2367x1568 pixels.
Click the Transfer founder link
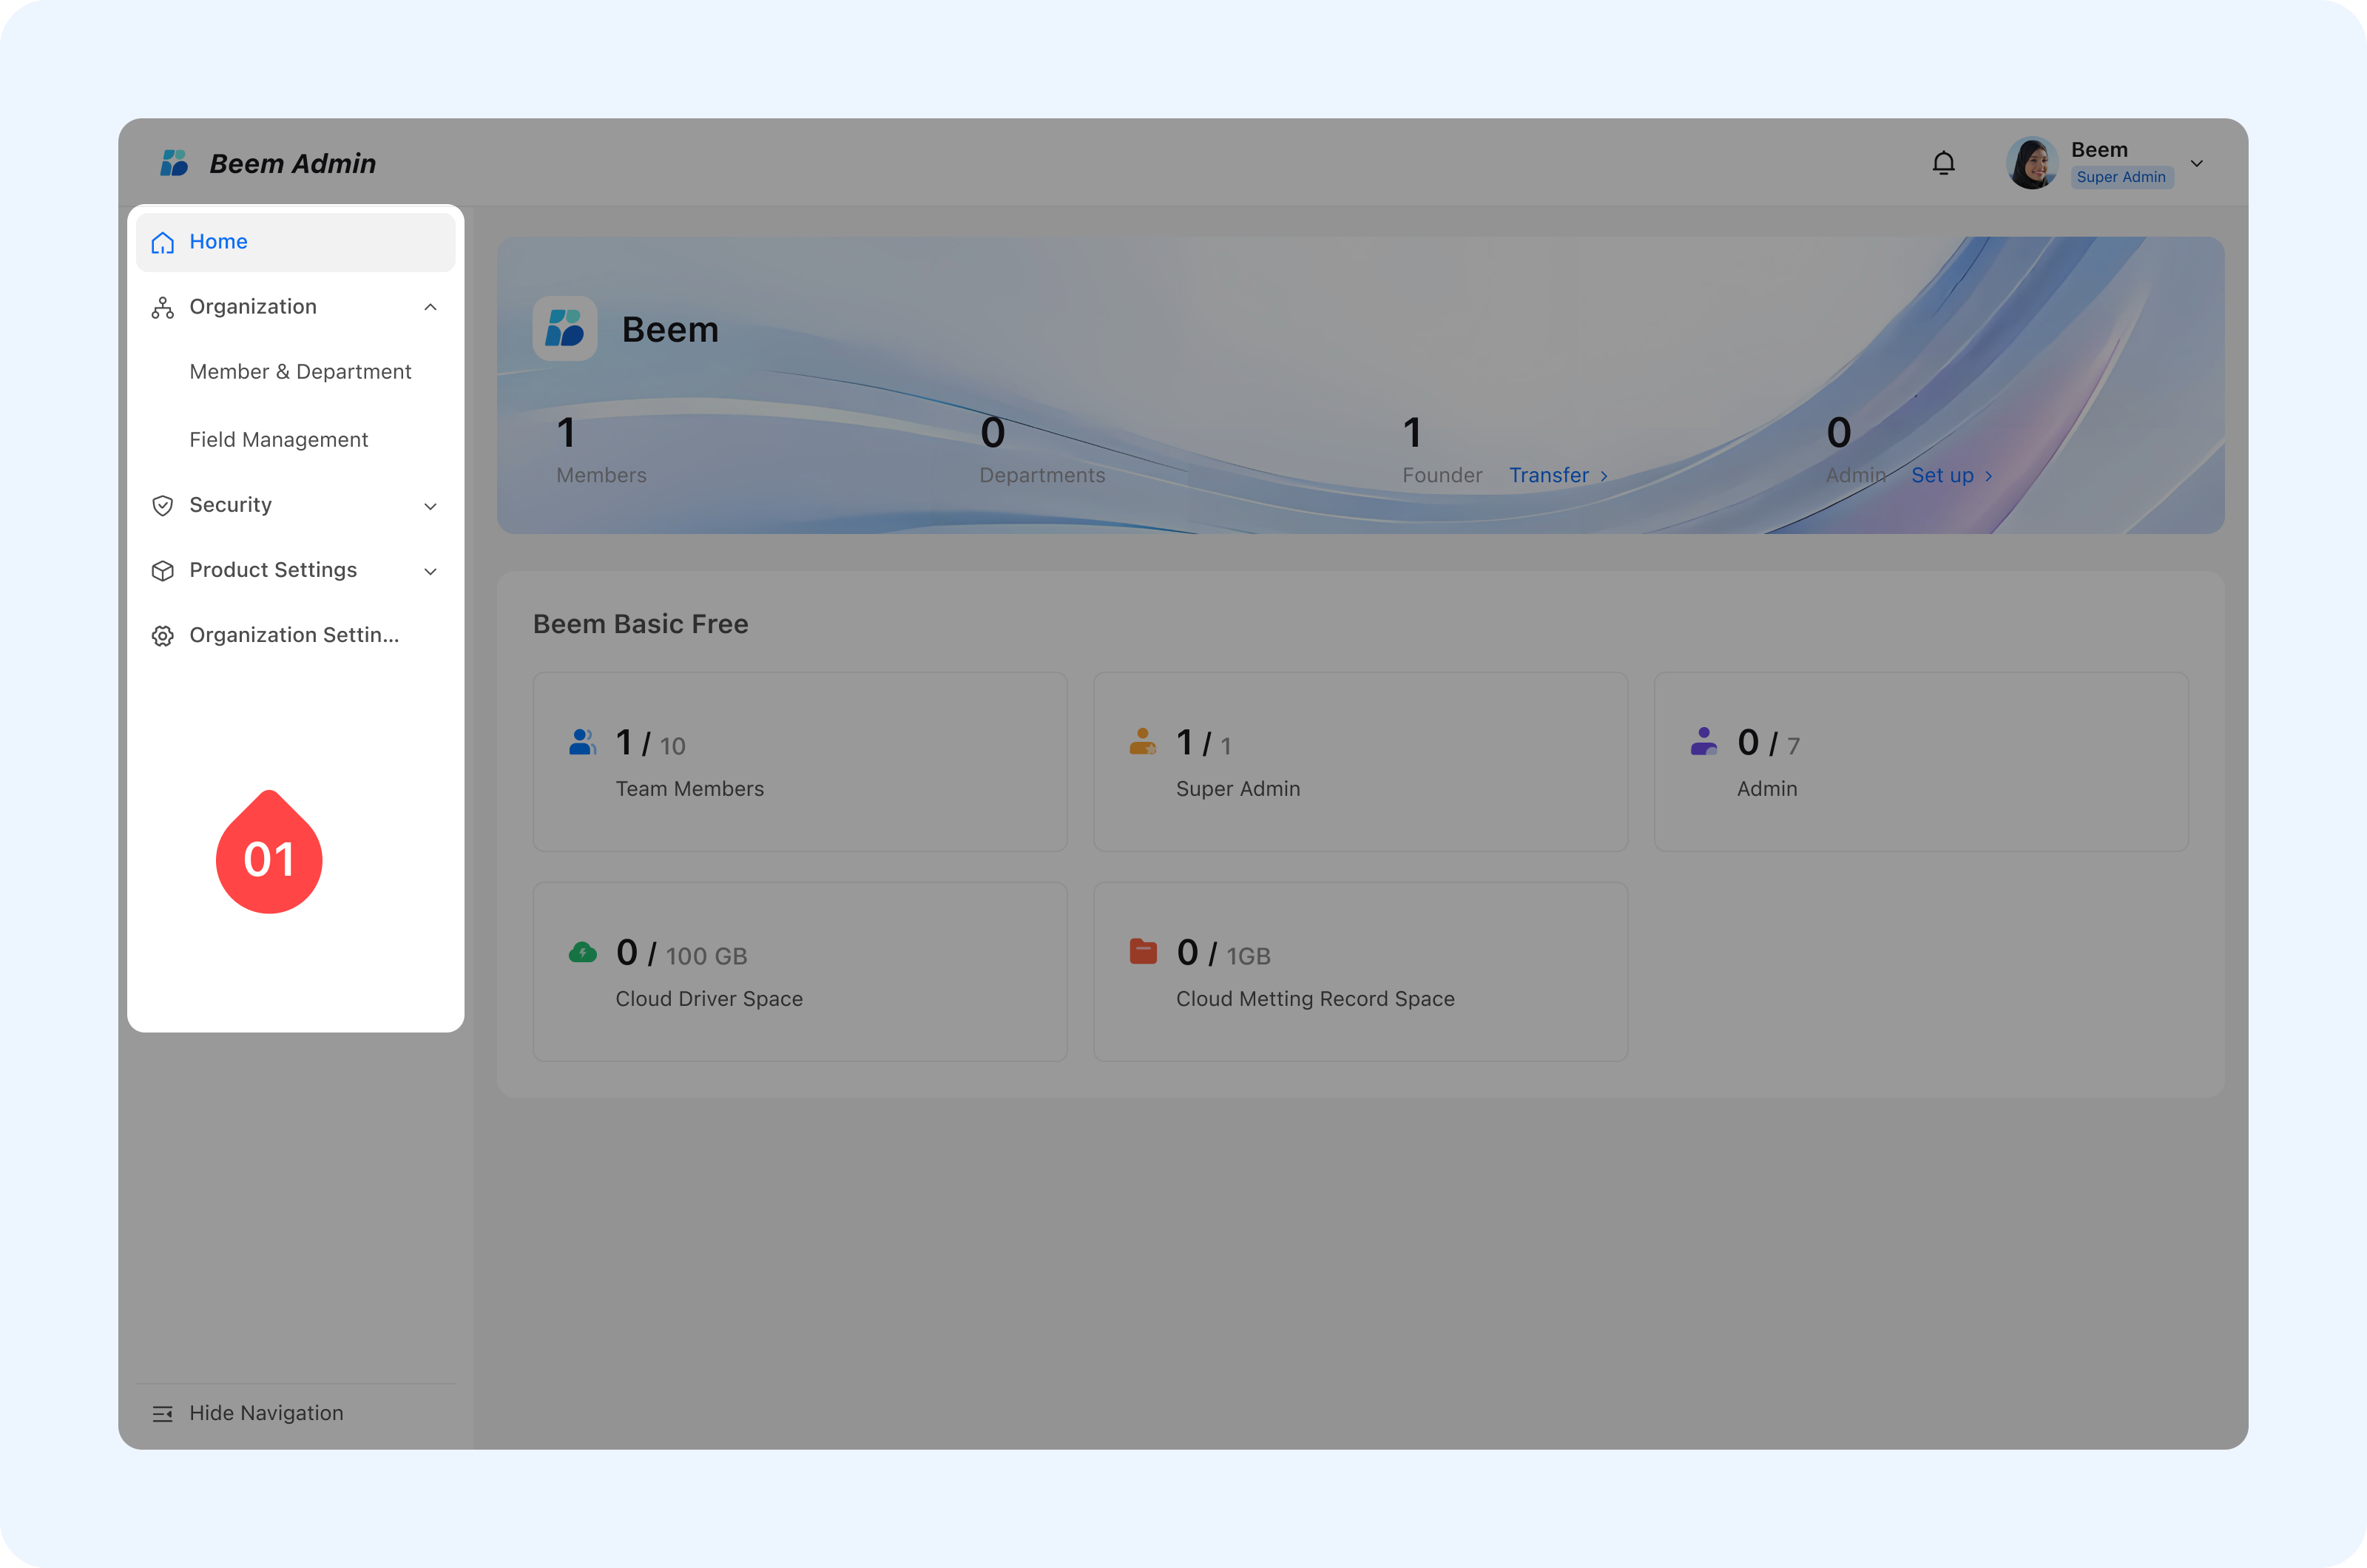(x=1558, y=476)
